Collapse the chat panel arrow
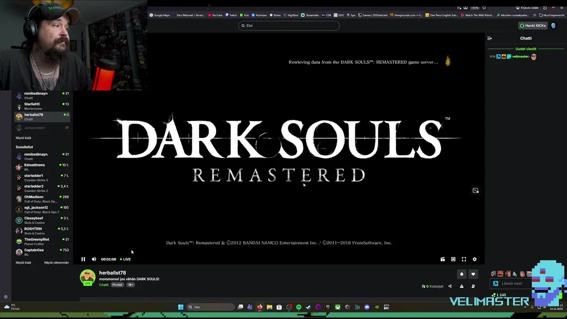 click(489, 38)
